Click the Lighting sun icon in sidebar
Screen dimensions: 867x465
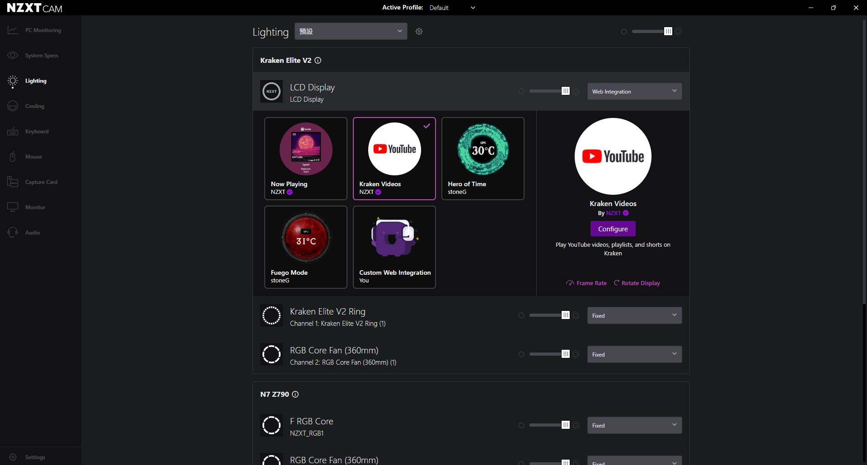point(13,81)
